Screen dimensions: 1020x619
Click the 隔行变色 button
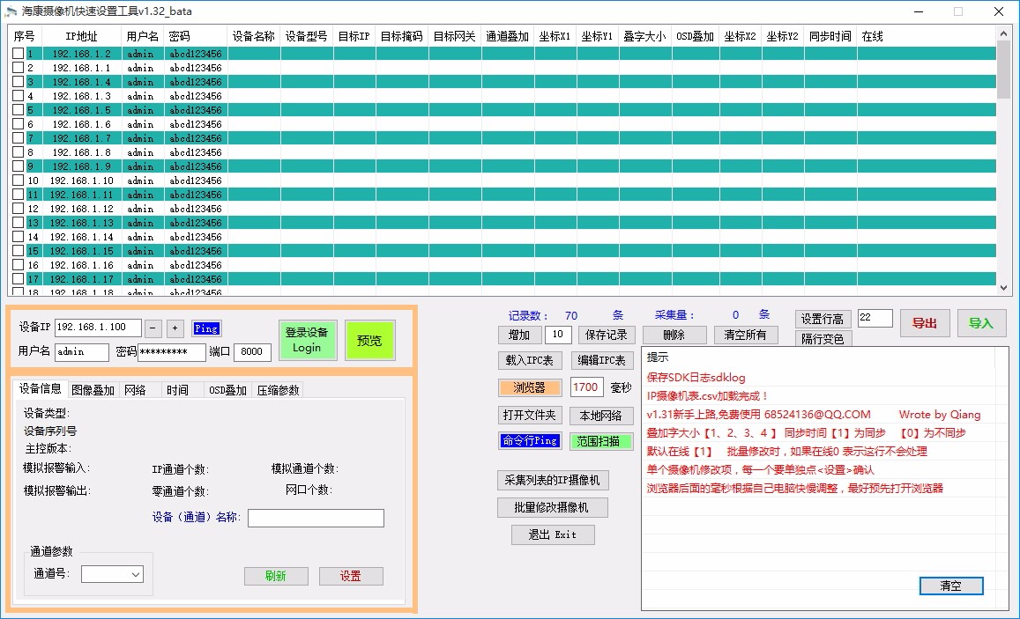(823, 338)
